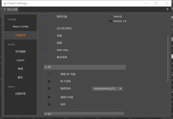Click the 运行状态统计 label text
This screenshot has width=173, height=119.
(64, 28)
